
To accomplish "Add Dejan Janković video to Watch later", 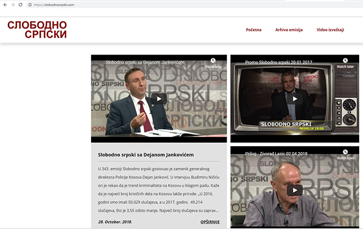I will click(213, 63).
